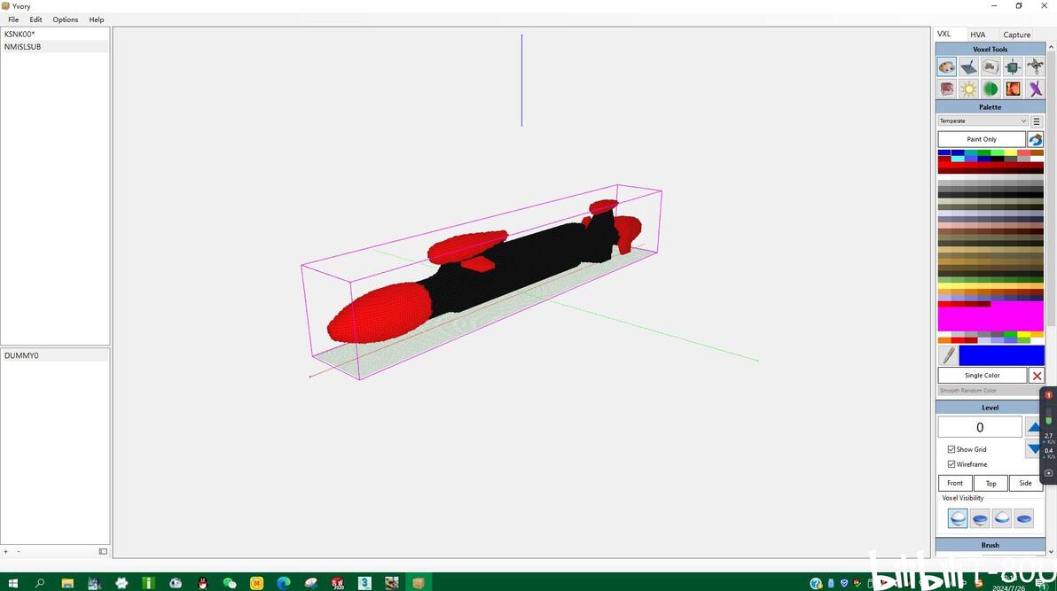Choose the third voxel tool with boxed image
Viewport: 1057px width, 591px height.
pyautogui.click(x=990, y=66)
